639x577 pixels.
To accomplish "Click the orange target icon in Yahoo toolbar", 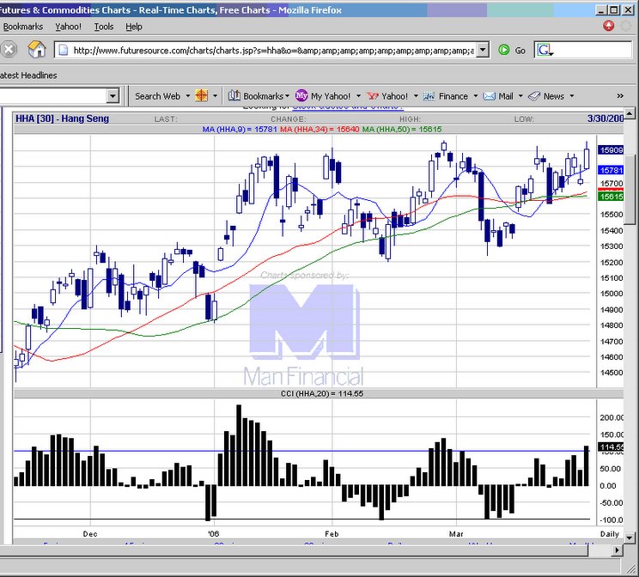I will pyautogui.click(x=202, y=96).
